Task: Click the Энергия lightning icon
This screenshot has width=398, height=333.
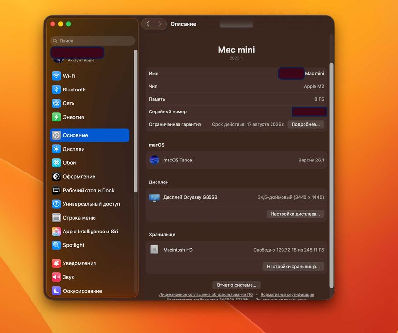Action: click(56, 117)
